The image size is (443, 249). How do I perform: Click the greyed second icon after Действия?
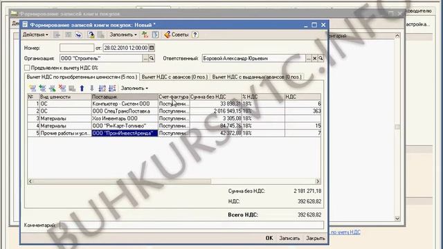(68, 35)
